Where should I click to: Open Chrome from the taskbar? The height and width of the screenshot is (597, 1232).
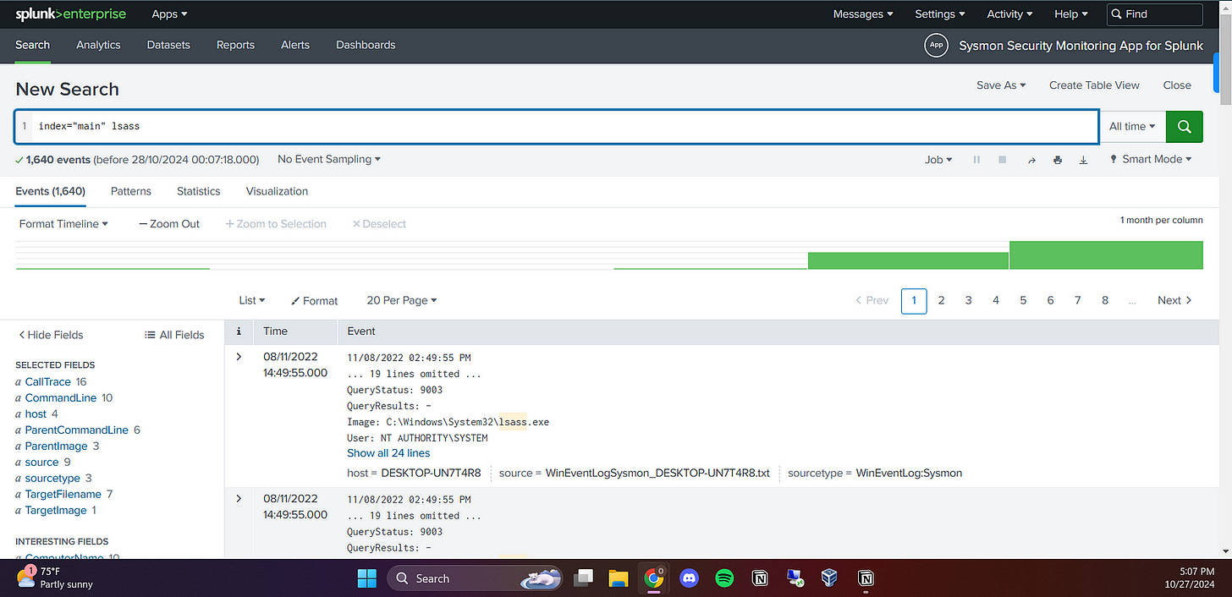653,578
